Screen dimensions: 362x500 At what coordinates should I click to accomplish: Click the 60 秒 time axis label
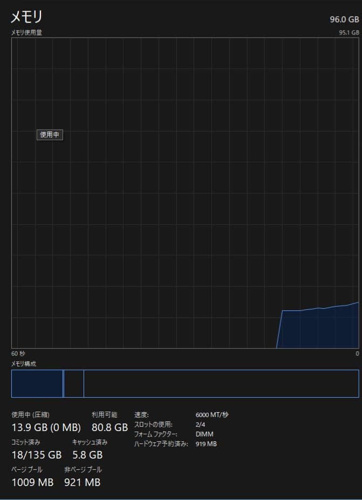(18, 353)
